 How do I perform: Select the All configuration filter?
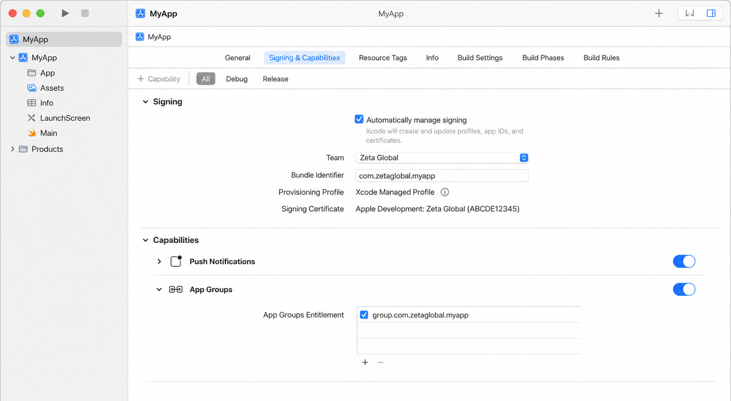pyautogui.click(x=206, y=79)
